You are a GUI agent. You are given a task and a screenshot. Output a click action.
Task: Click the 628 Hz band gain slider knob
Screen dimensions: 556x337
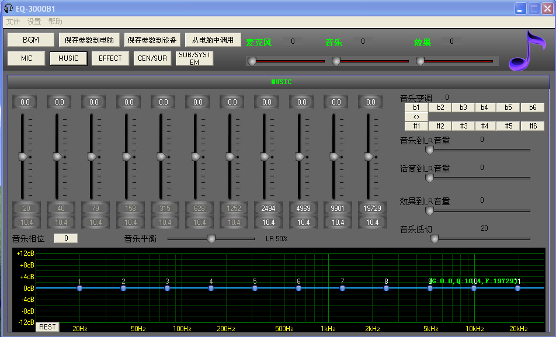[x=196, y=157]
